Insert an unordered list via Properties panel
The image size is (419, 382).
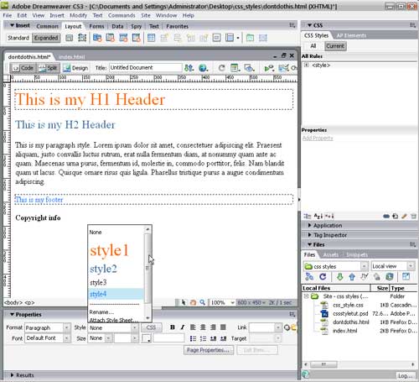(x=193, y=338)
